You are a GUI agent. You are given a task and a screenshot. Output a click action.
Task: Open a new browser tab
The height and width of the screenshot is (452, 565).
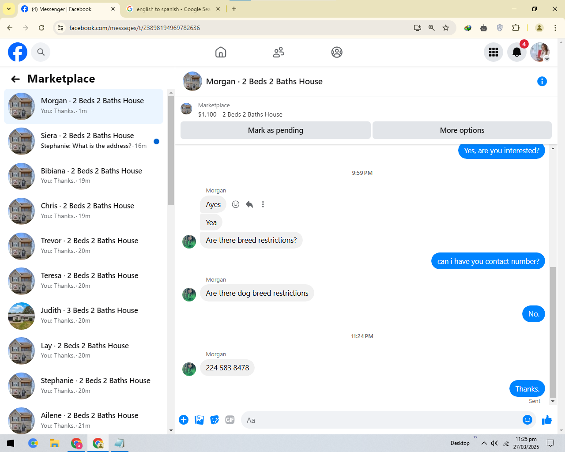(234, 9)
